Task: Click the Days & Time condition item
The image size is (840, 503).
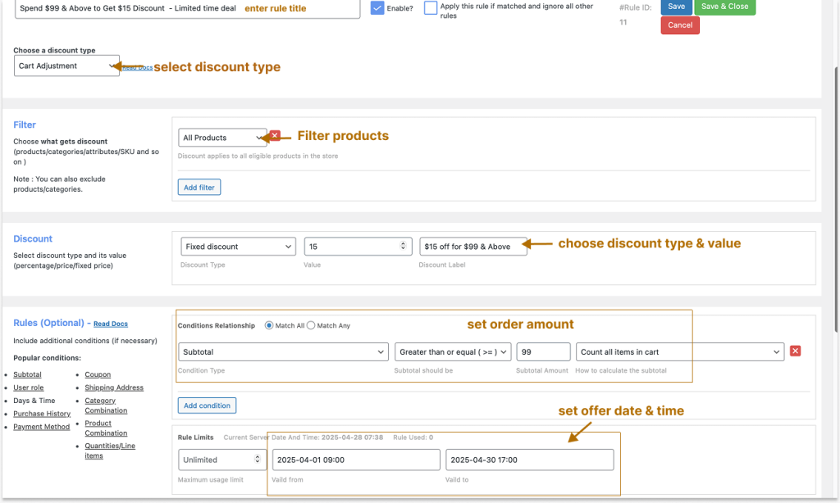Action: 34,401
